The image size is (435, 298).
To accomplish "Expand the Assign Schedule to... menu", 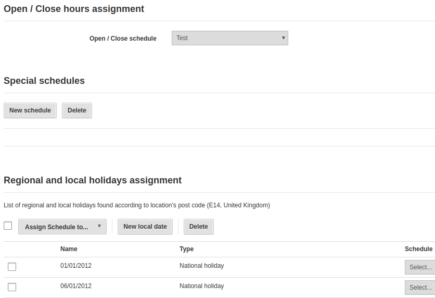I will (x=62, y=227).
